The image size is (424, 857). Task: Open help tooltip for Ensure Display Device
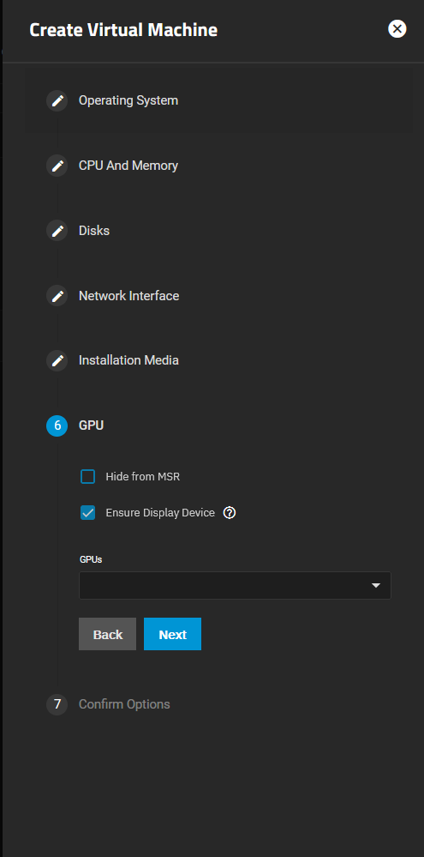[230, 513]
